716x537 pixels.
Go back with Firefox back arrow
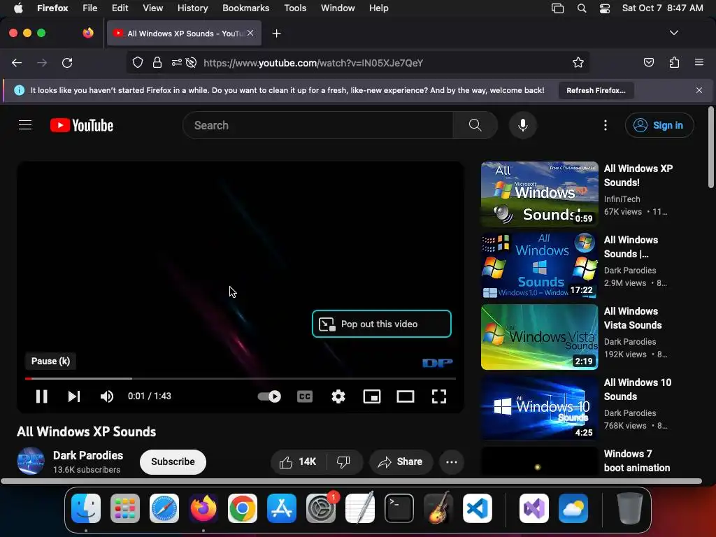pos(17,62)
